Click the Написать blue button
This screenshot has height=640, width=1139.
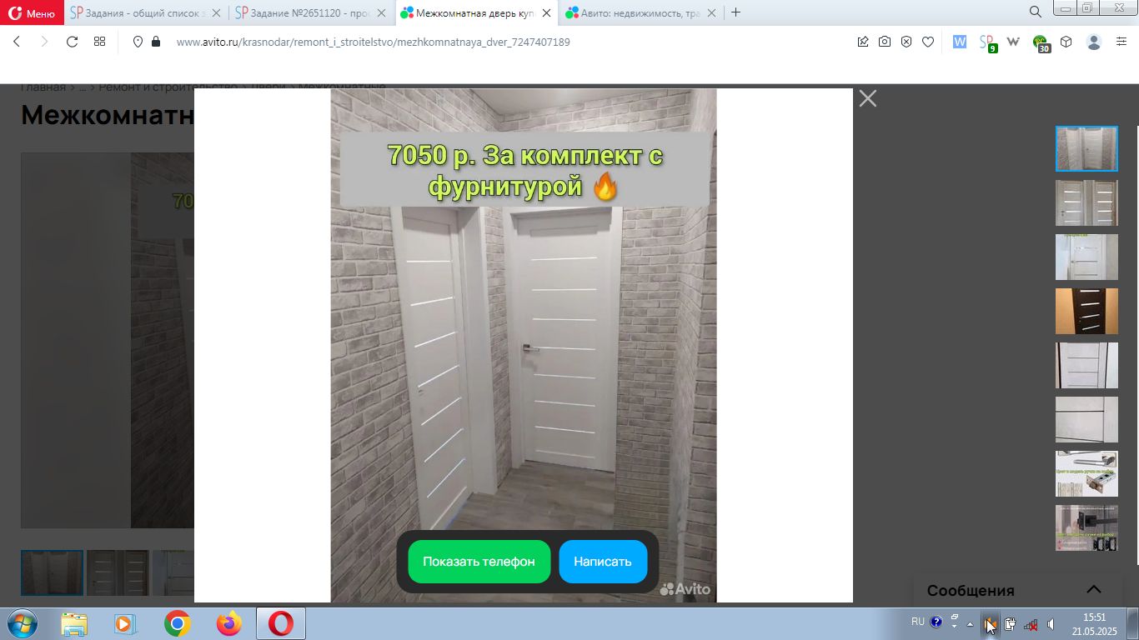603,562
